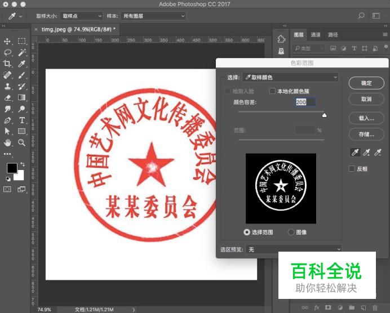This screenshot has height=313, width=390.
Task: Select the History Brush tool
Action: pyautogui.click(x=22, y=87)
